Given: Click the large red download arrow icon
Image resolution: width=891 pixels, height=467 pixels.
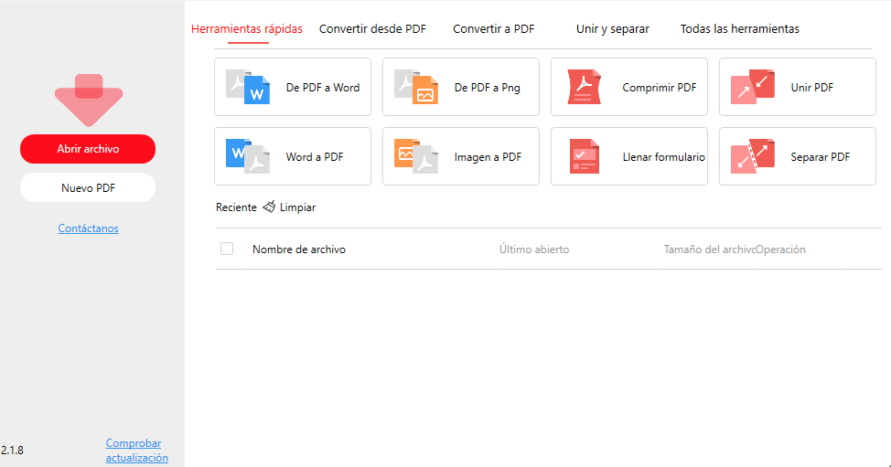Looking at the screenshot, I should pos(89,100).
